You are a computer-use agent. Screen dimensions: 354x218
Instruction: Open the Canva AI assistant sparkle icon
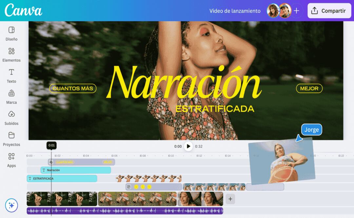click(x=12, y=206)
